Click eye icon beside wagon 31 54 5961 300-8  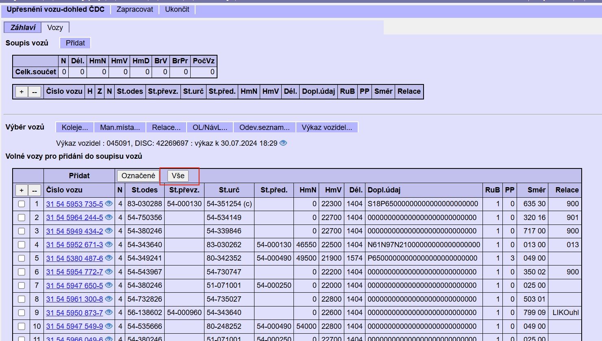[x=109, y=299]
